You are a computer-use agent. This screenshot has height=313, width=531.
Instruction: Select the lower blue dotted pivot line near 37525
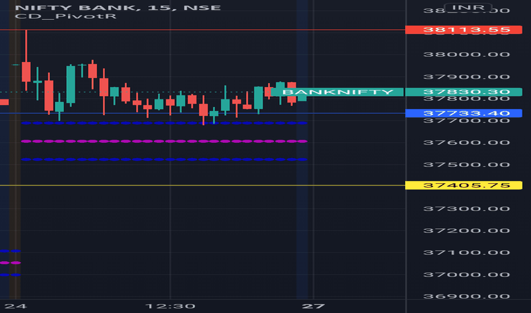click(x=164, y=159)
